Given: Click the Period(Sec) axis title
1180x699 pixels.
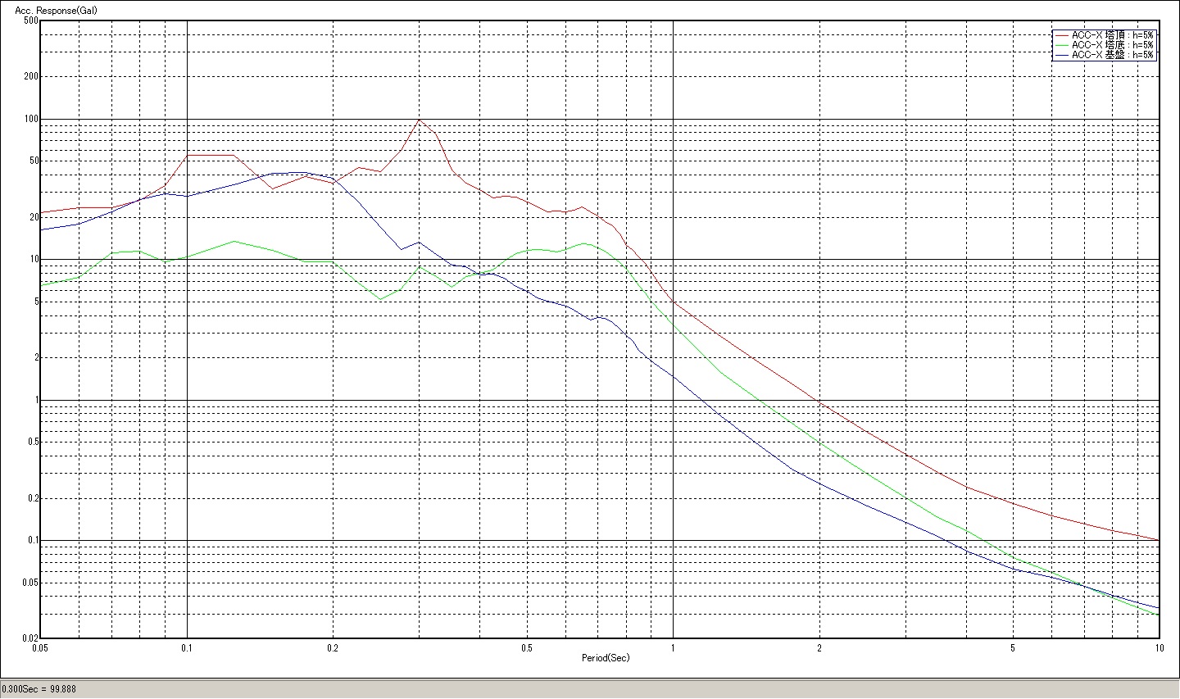Looking at the screenshot, I should click(x=606, y=658).
